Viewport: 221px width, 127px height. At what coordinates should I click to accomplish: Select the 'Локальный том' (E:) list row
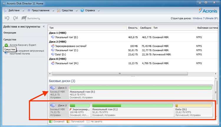coord(133,37)
